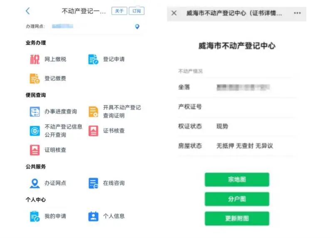The height and width of the screenshot is (238, 333).
Task: Tap the 我的申请 label
Action: click(55, 216)
